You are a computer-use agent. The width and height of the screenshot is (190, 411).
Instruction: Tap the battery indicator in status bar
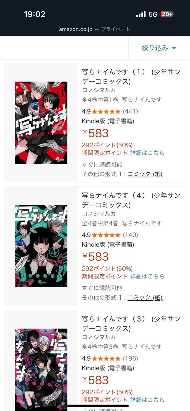point(167,14)
